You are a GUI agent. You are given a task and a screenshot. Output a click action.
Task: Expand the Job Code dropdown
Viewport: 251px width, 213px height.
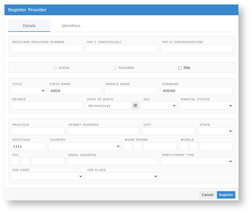pyautogui.click(x=47, y=176)
